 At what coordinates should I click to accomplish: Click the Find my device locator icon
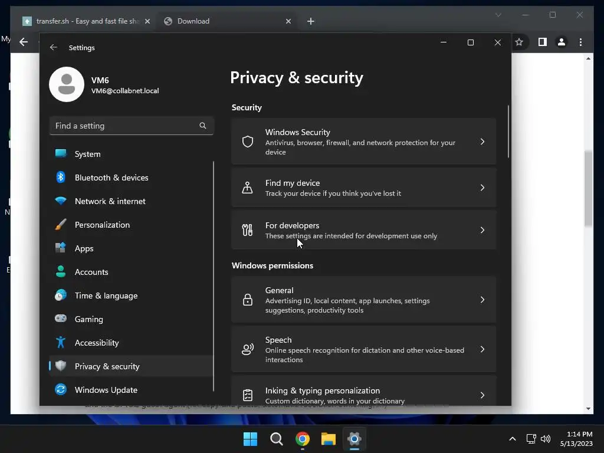point(247,188)
